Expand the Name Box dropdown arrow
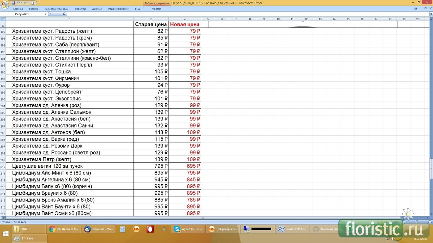The width and height of the screenshot is (433, 243). (x=46, y=14)
